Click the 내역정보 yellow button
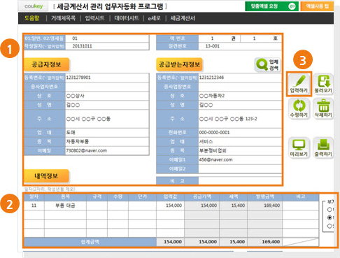Image resolution: width=340 pixels, height=258 pixels. [x=46, y=176]
